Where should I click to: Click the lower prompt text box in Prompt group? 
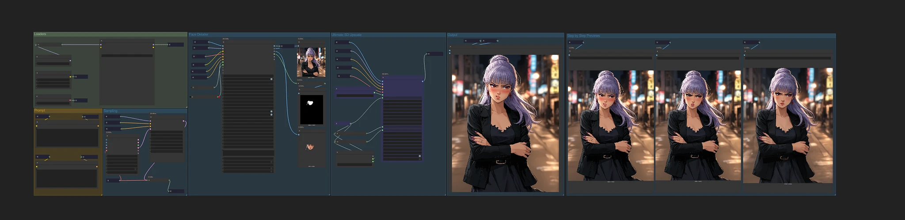(67, 178)
